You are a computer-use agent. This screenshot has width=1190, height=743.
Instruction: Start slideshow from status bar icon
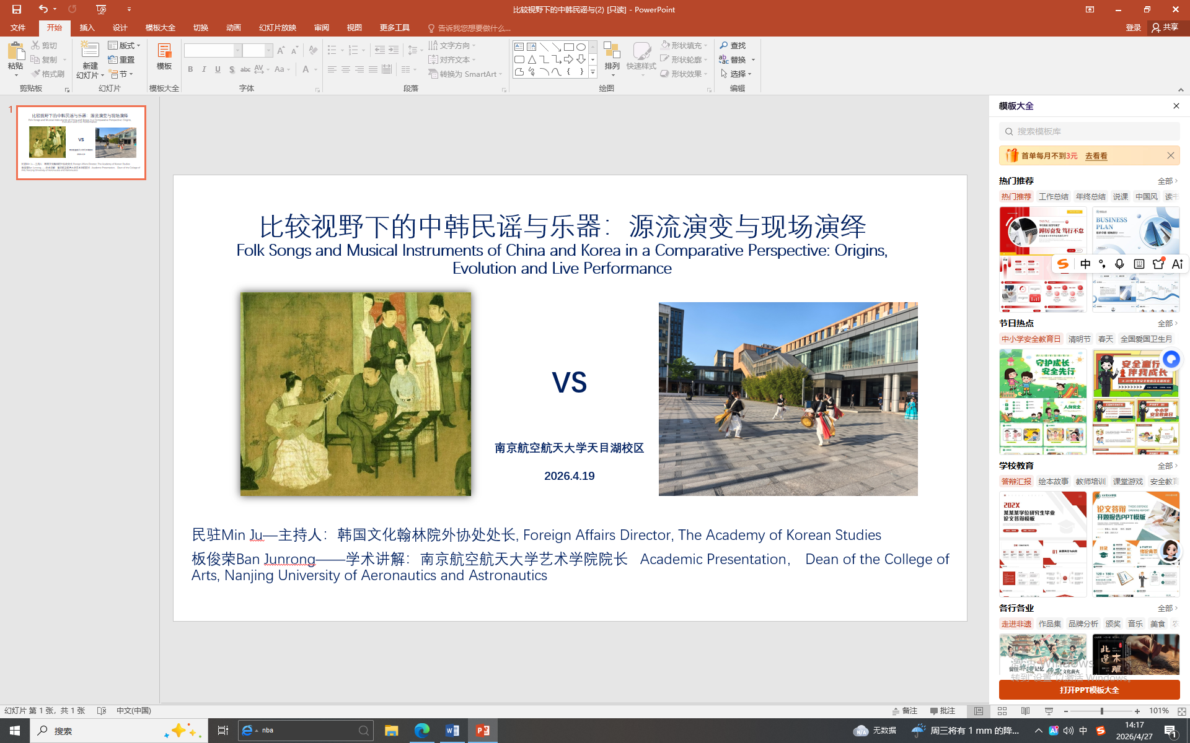(x=1049, y=711)
